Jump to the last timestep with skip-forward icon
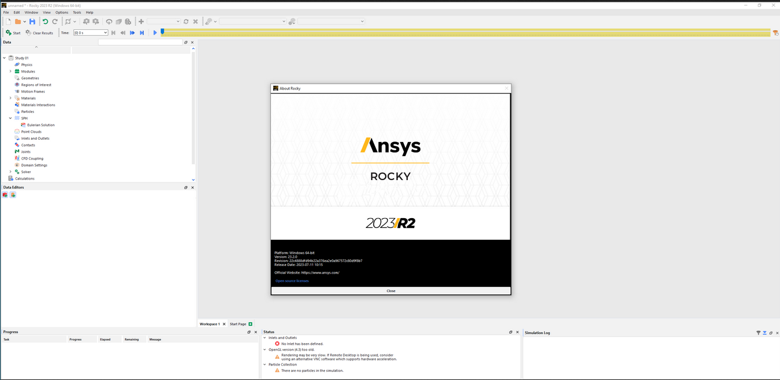The image size is (780, 380). 142,33
